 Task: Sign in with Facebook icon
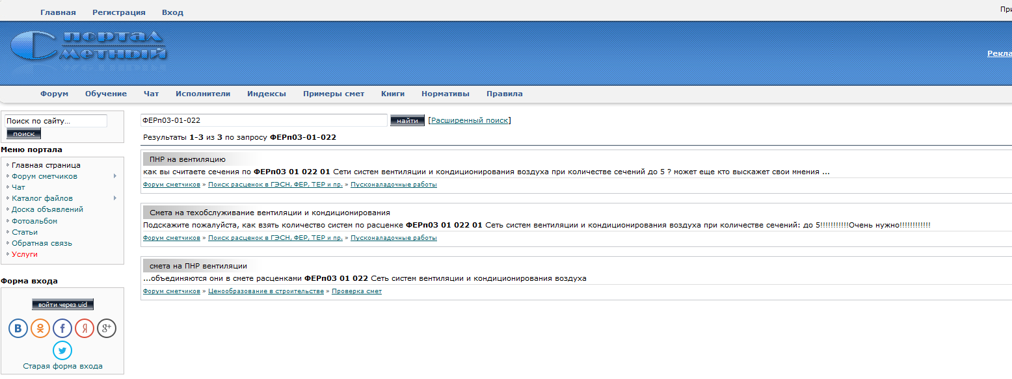(62, 328)
